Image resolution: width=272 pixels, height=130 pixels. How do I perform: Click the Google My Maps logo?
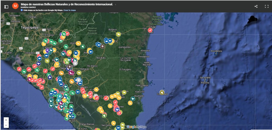point(136,127)
